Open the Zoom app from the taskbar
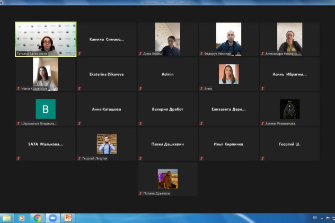Viewport: 335px width, 223px height. click(52, 218)
